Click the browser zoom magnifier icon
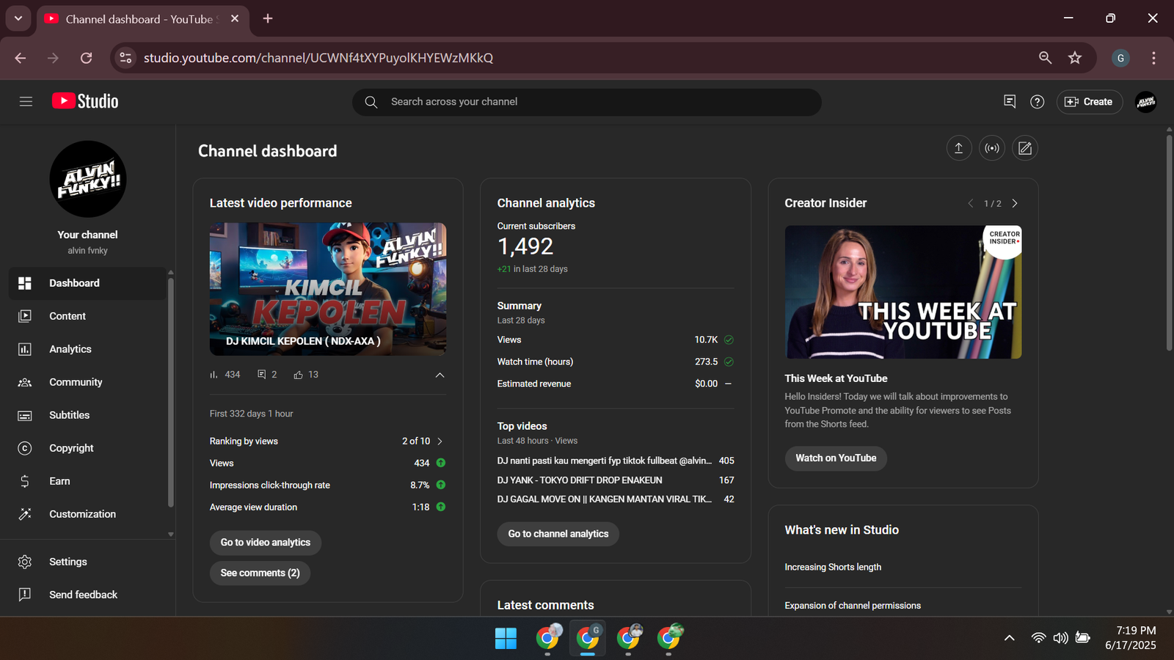The width and height of the screenshot is (1174, 660). 1046,58
